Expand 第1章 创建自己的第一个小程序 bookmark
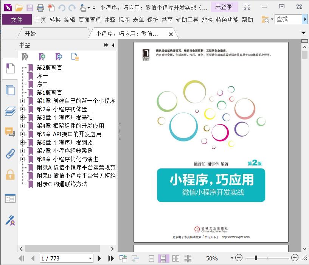 click(22, 101)
